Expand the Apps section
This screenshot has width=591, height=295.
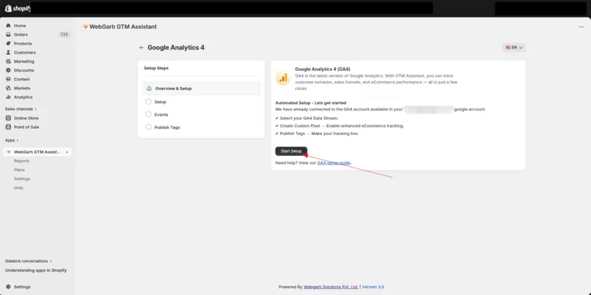(12, 140)
